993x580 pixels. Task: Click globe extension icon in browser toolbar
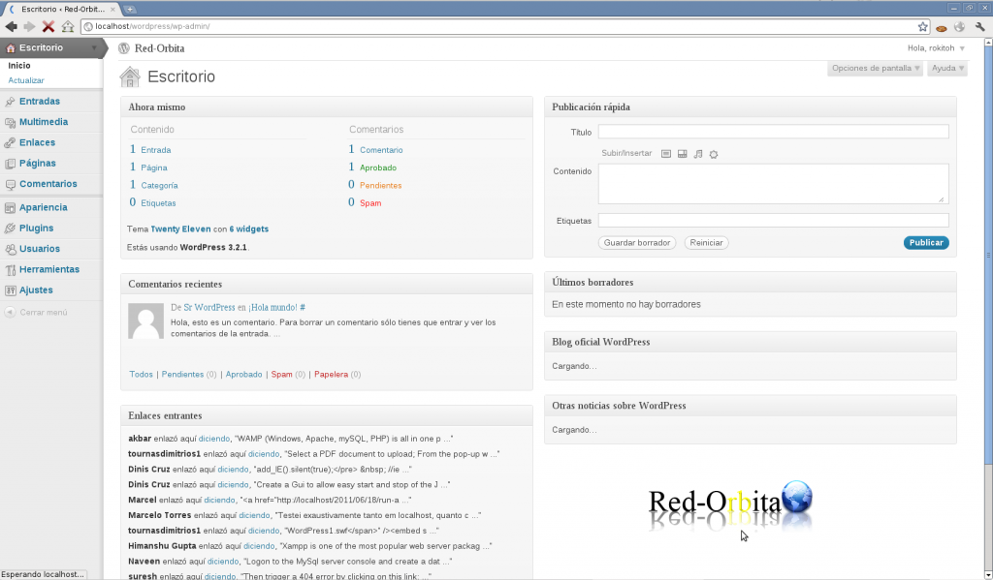[960, 26]
